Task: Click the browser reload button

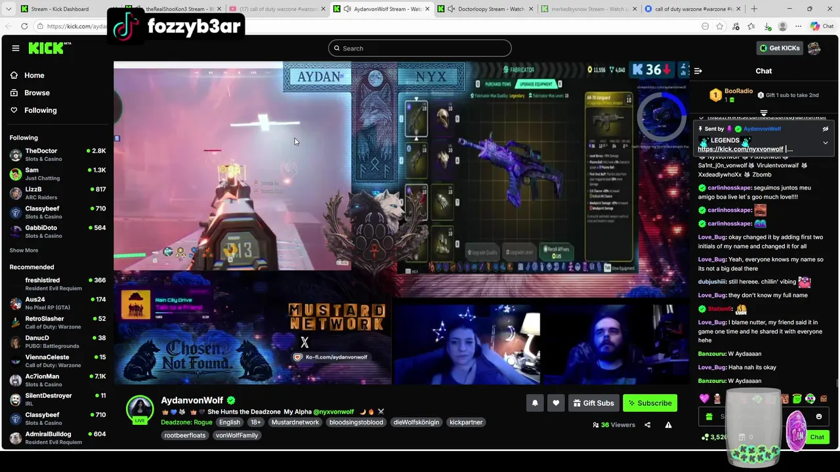Action: click(x=24, y=26)
